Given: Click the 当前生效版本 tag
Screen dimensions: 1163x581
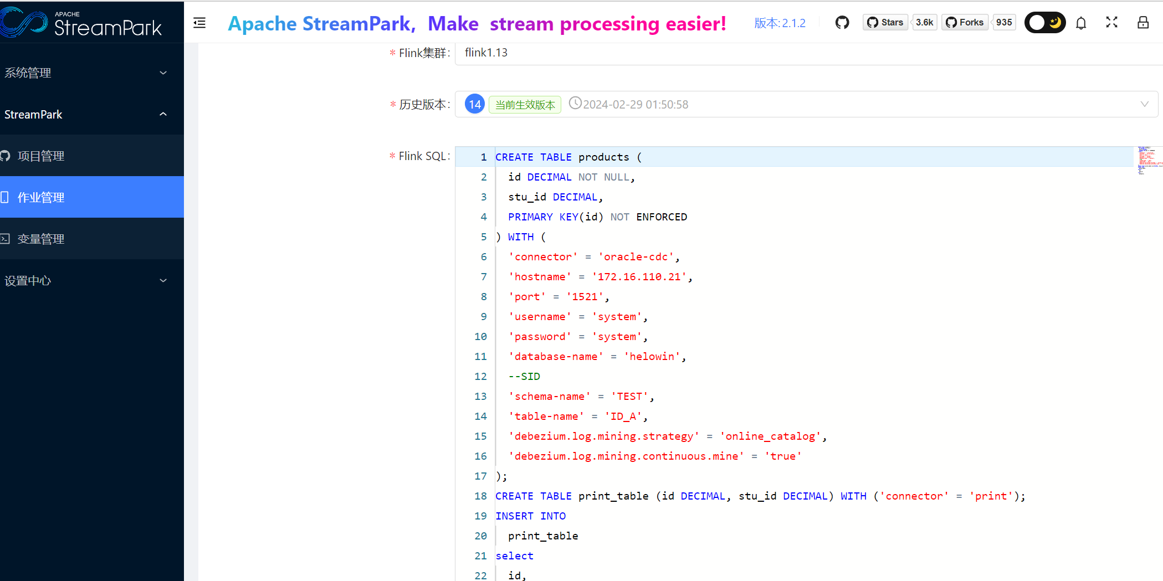Looking at the screenshot, I should [x=525, y=105].
